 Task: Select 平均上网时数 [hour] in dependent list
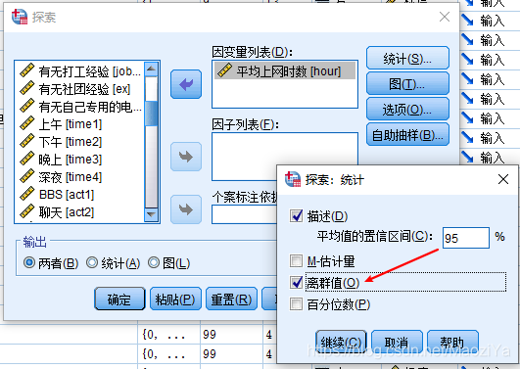point(285,70)
